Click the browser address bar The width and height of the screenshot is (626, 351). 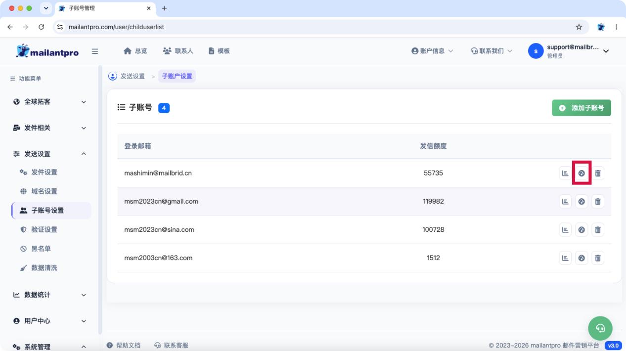coord(316,27)
